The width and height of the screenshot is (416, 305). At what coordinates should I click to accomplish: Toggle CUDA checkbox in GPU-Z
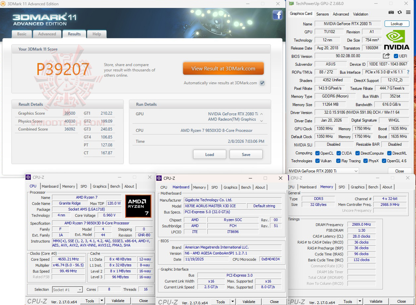click(338, 153)
